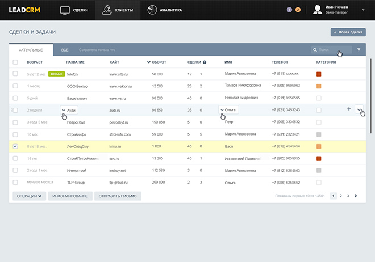
Task: Open the Аналитика section
Action: (x=164, y=10)
